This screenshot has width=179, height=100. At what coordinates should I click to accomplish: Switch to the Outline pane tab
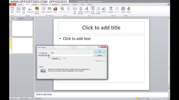click(x=21, y=18)
